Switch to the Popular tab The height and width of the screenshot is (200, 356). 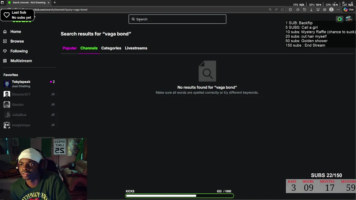[x=70, y=48]
